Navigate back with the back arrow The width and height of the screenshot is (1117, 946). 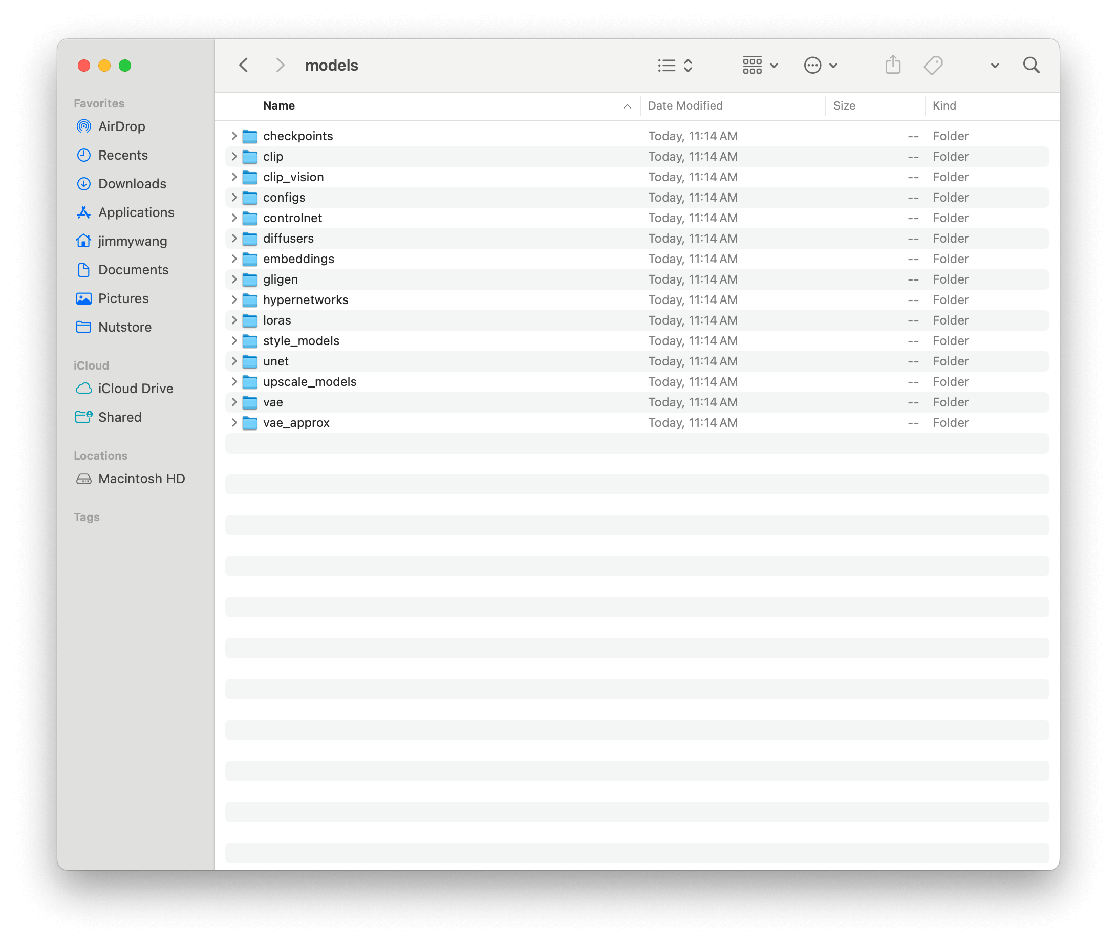point(244,65)
